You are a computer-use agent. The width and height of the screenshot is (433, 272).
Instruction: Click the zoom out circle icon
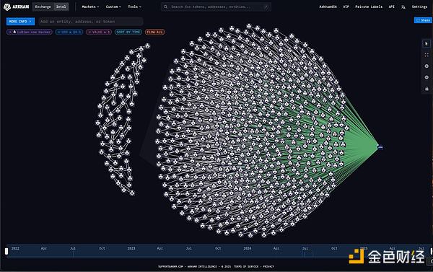[427, 78]
